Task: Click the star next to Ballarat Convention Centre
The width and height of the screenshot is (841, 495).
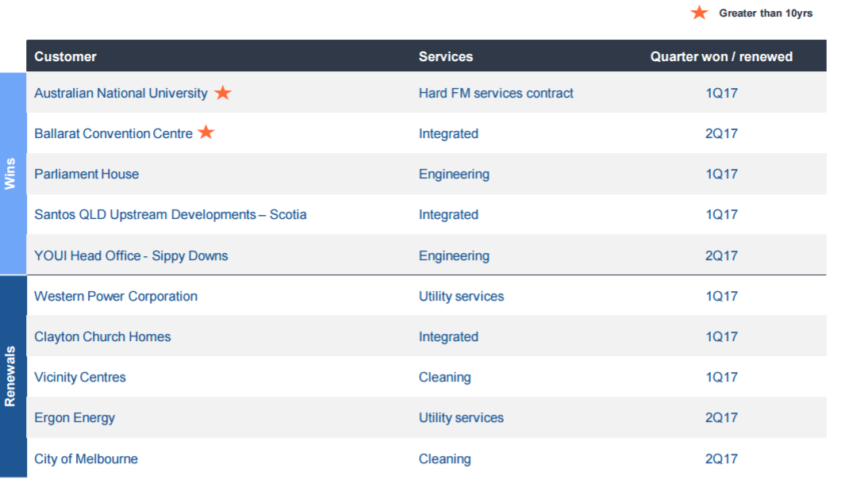Action: [x=206, y=132]
